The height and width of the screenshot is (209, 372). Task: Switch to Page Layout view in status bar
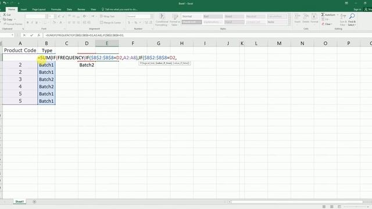(332, 207)
